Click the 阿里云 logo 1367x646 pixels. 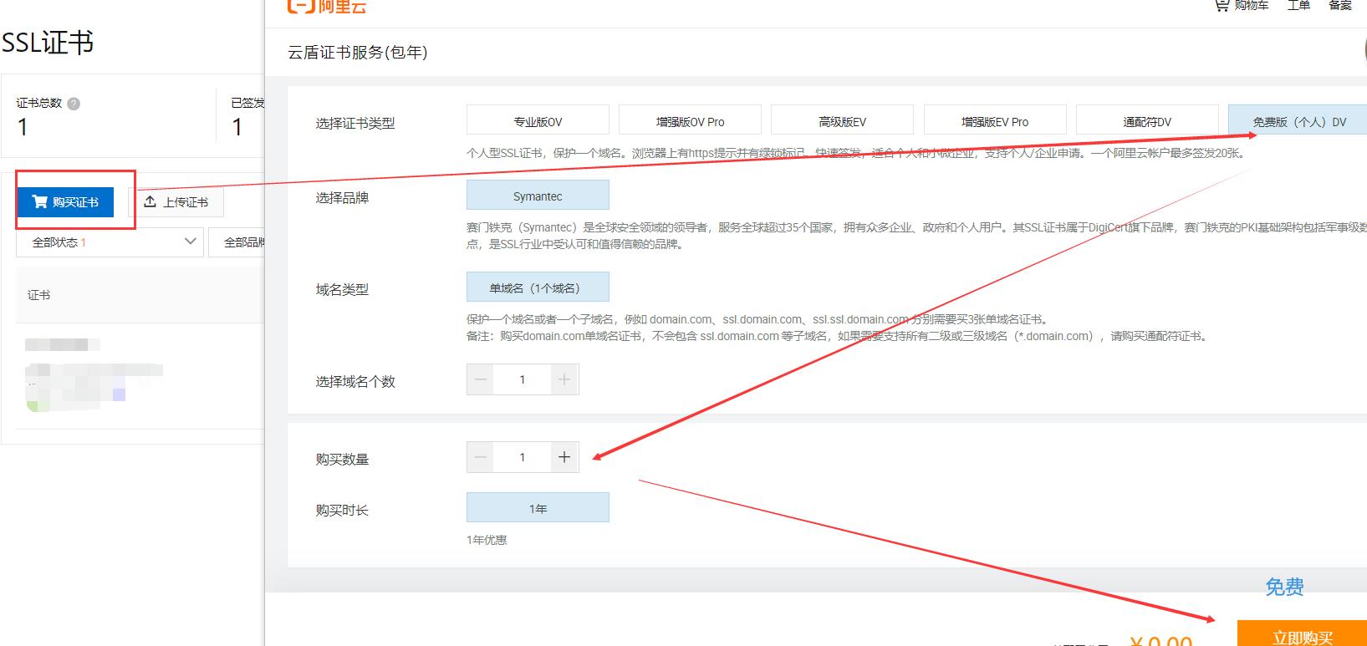tap(327, 7)
